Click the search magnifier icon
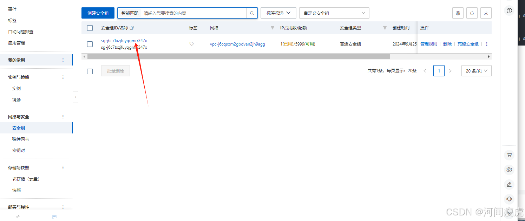 point(252,13)
